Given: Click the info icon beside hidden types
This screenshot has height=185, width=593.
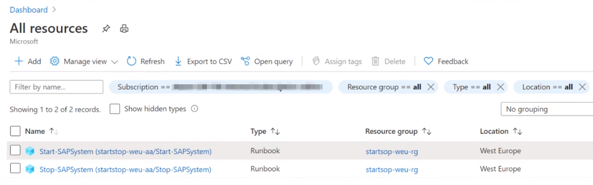Looking at the screenshot, I should click(194, 109).
